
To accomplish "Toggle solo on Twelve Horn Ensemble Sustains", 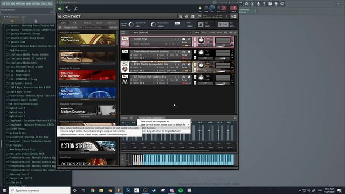I will (195, 52).
